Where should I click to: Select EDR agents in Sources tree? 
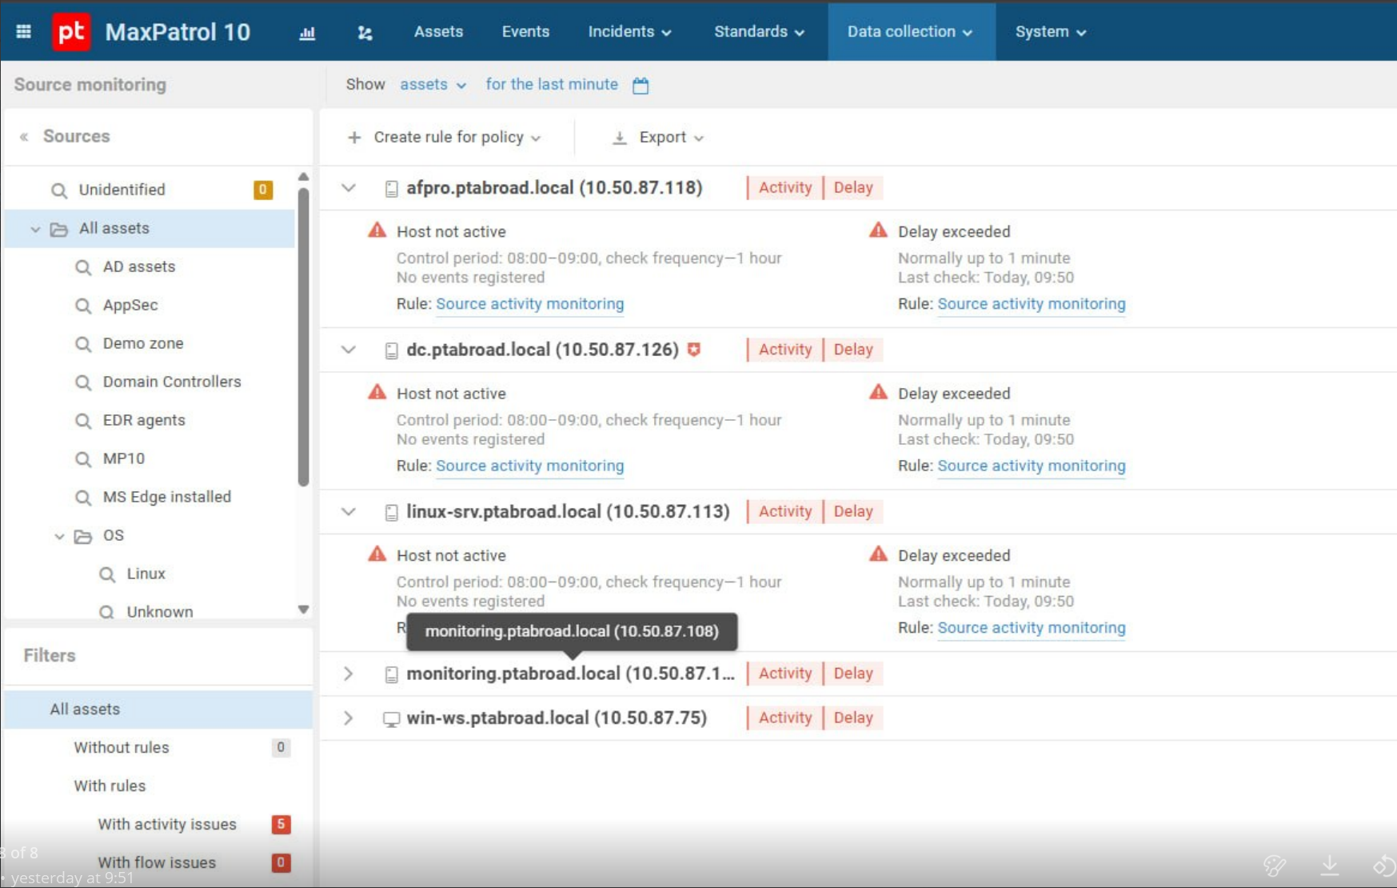(150, 420)
